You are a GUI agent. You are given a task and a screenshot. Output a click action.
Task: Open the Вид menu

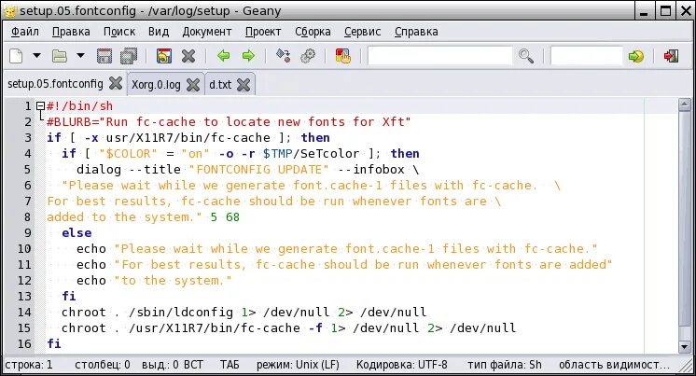(x=159, y=32)
